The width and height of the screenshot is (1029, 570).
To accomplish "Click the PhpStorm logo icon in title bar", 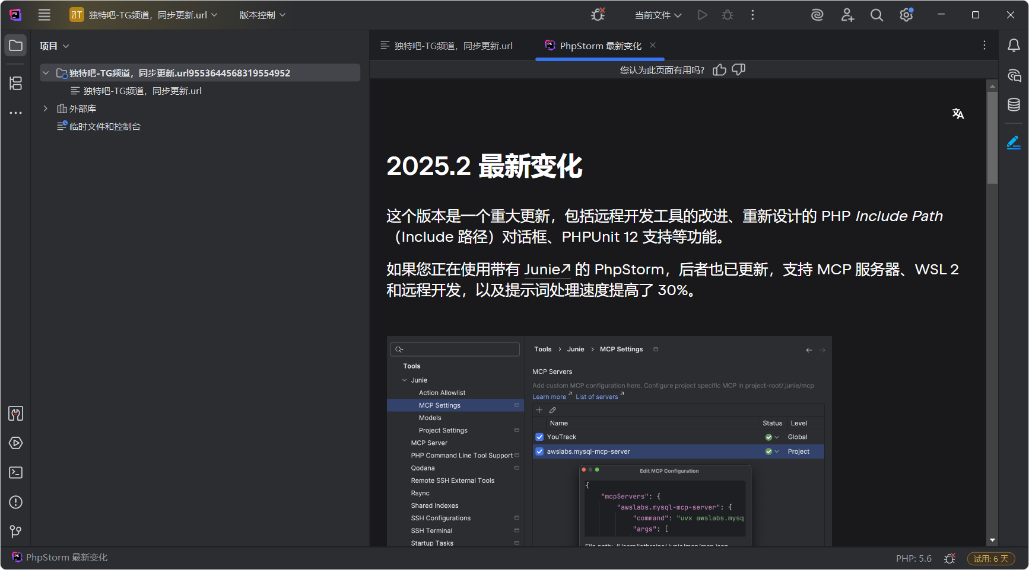I will [x=15, y=15].
